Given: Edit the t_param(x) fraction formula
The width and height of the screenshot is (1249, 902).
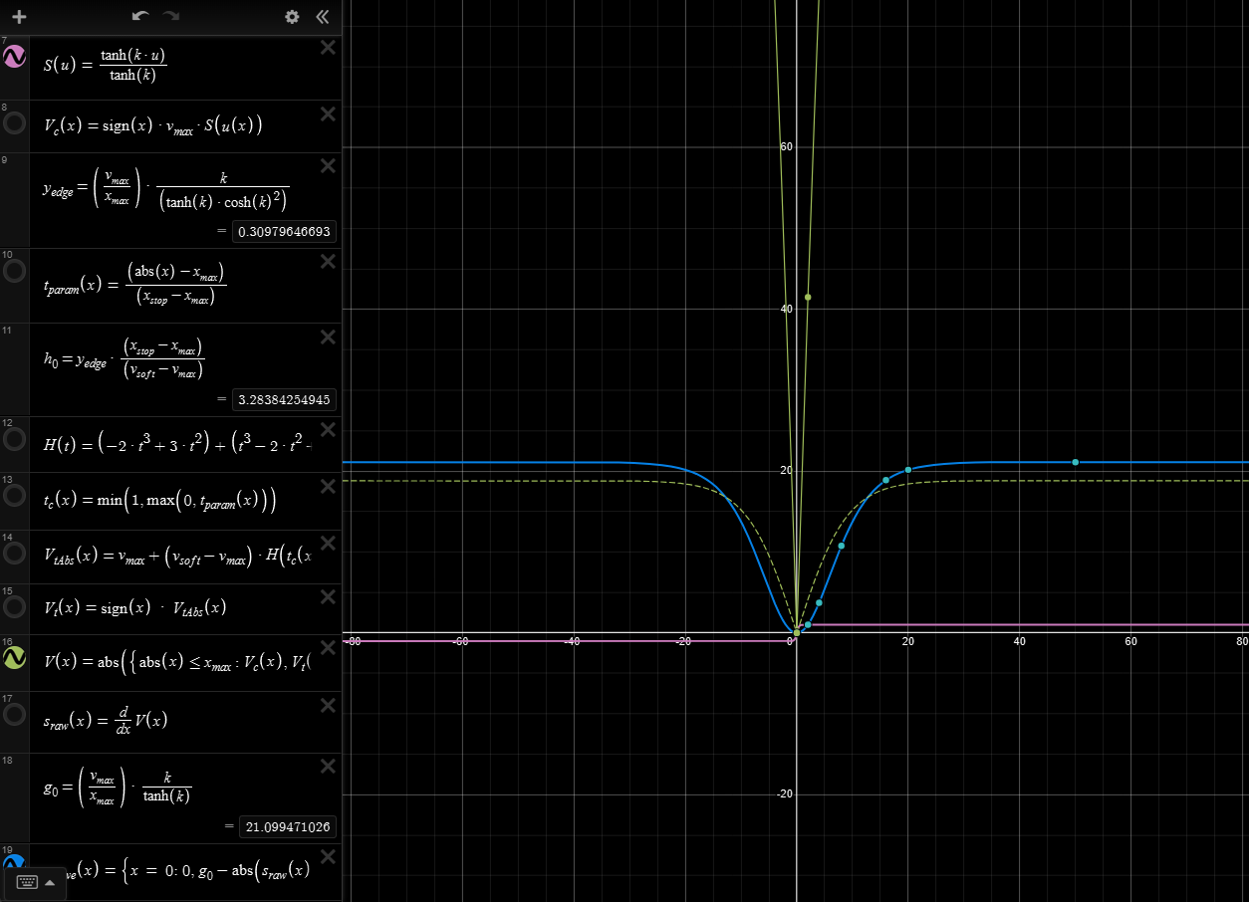Looking at the screenshot, I should coord(135,283).
